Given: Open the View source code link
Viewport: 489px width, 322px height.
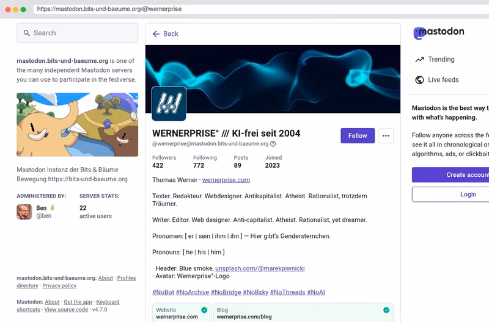Looking at the screenshot, I should coord(66,310).
